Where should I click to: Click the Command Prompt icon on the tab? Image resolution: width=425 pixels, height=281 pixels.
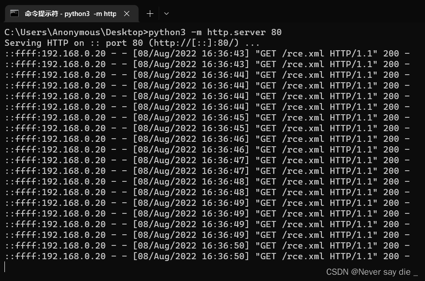coord(15,13)
